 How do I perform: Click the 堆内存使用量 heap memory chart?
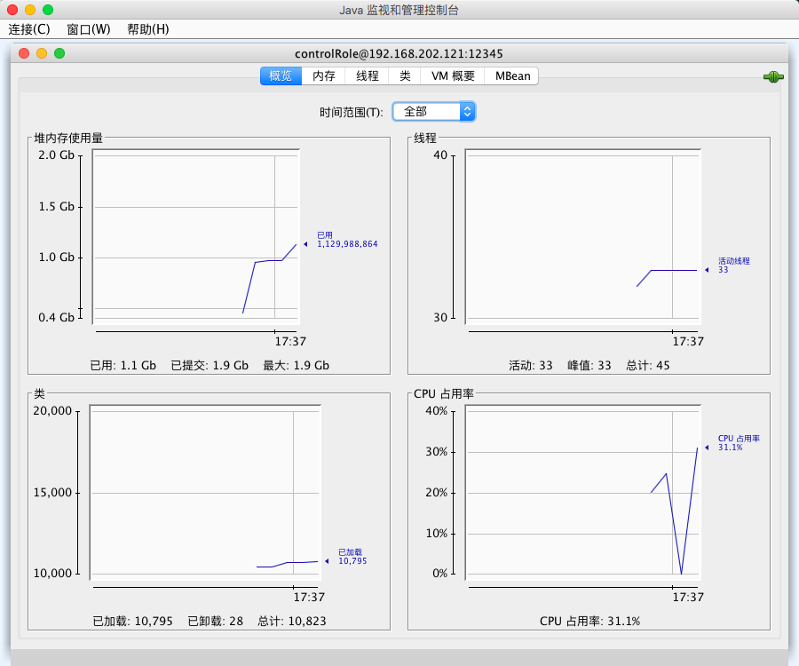coord(195,237)
